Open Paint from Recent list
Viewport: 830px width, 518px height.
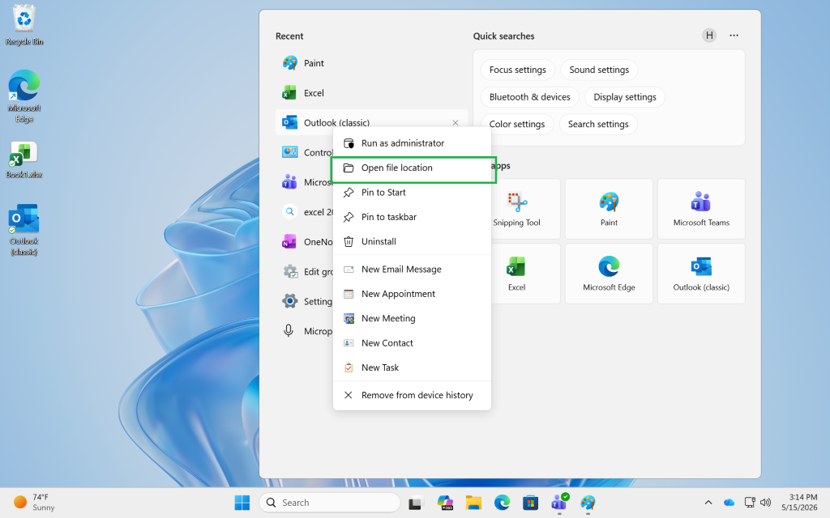click(x=371, y=63)
